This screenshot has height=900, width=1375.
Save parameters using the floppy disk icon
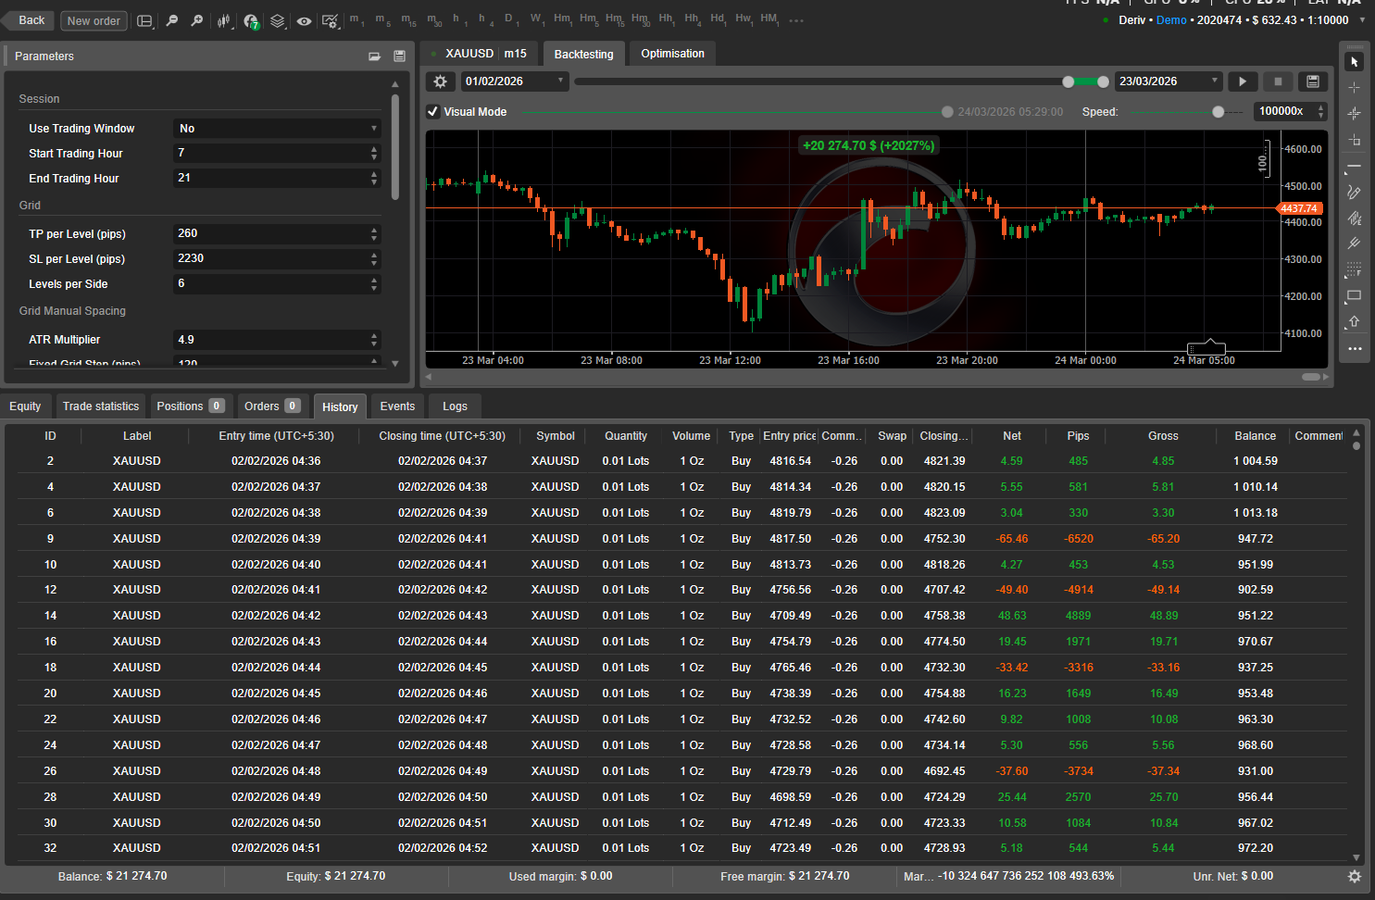click(x=399, y=56)
